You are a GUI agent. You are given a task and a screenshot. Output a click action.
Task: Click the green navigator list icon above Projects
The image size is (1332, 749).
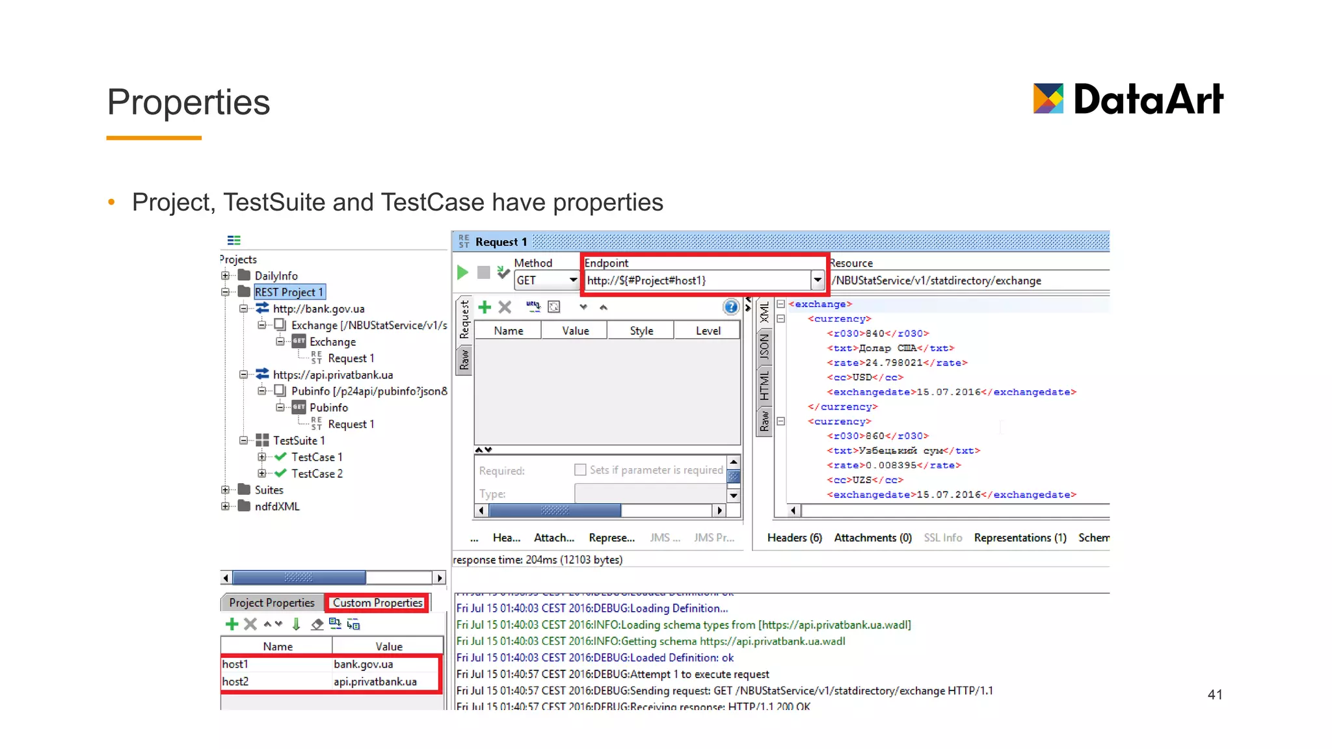click(x=233, y=240)
